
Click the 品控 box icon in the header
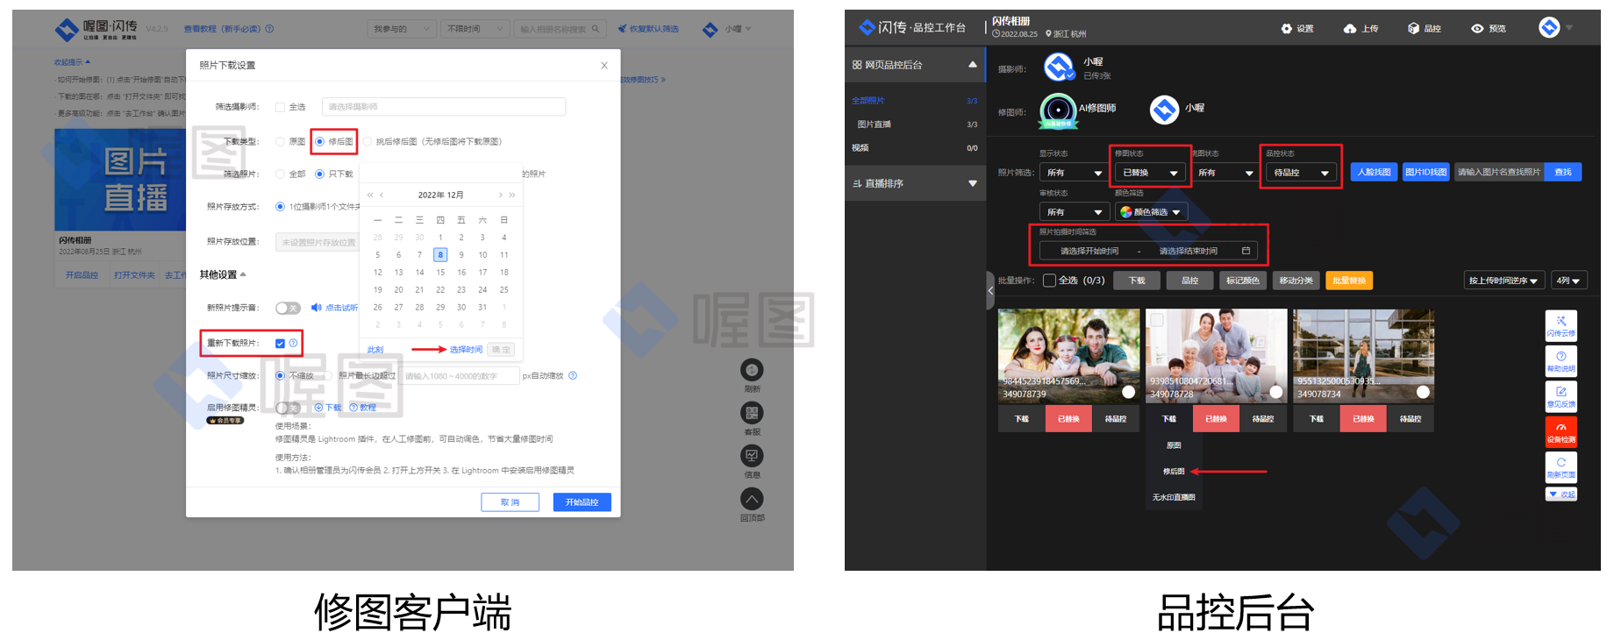tap(1413, 29)
